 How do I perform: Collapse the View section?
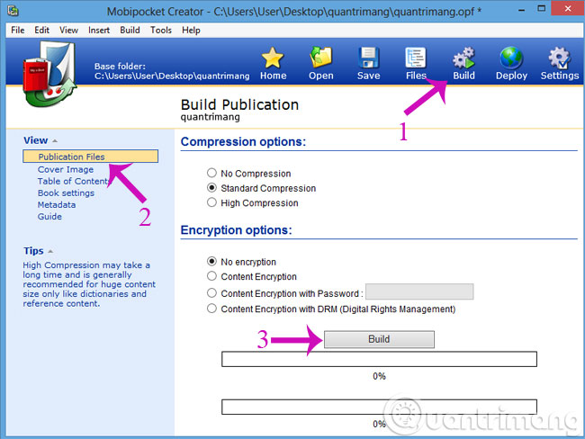55,140
